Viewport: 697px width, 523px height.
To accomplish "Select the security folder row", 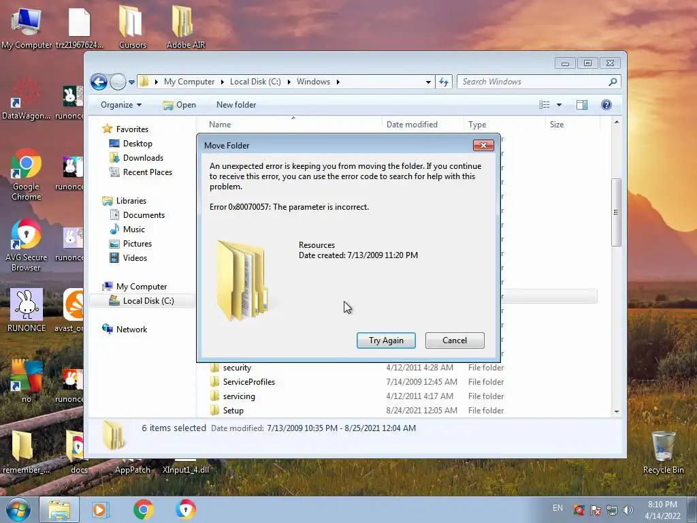I will [403, 368].
